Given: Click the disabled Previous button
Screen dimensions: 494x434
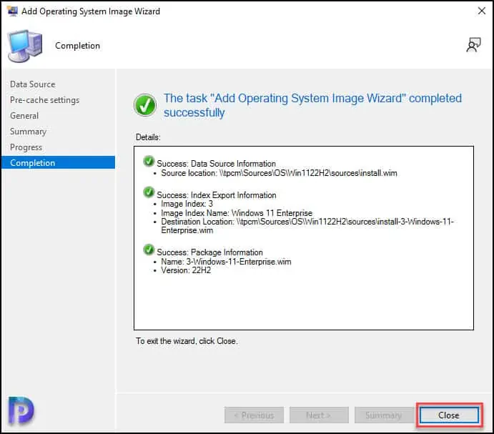Looking at the screenshot, I should tap(255, 415).
